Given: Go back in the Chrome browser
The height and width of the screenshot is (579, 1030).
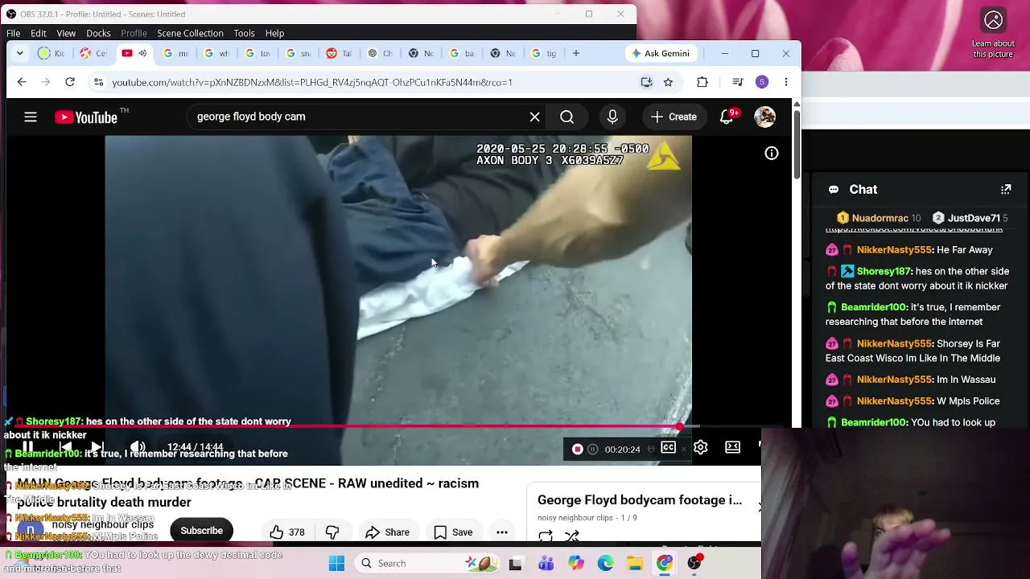Looking at the screenshot, I should click(x=22, y=82).
